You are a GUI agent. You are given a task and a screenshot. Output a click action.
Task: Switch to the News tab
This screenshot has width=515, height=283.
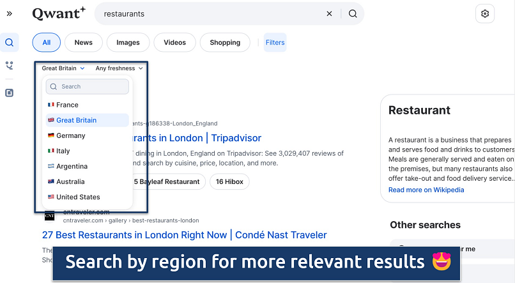pyautogui.click(x=83, y=43)
